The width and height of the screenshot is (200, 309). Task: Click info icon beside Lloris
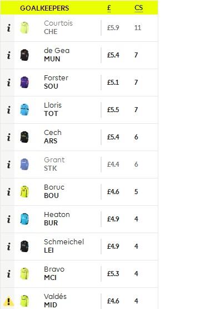coord(9,110)
